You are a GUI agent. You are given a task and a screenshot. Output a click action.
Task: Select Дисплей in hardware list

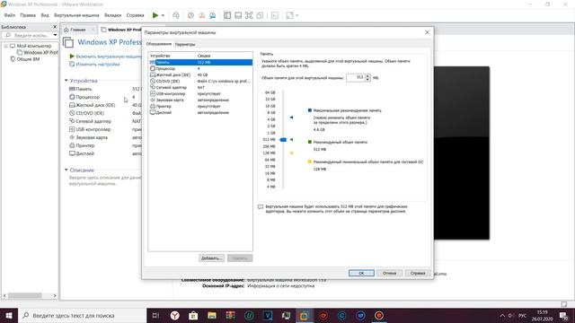click(x=200, y=112)
